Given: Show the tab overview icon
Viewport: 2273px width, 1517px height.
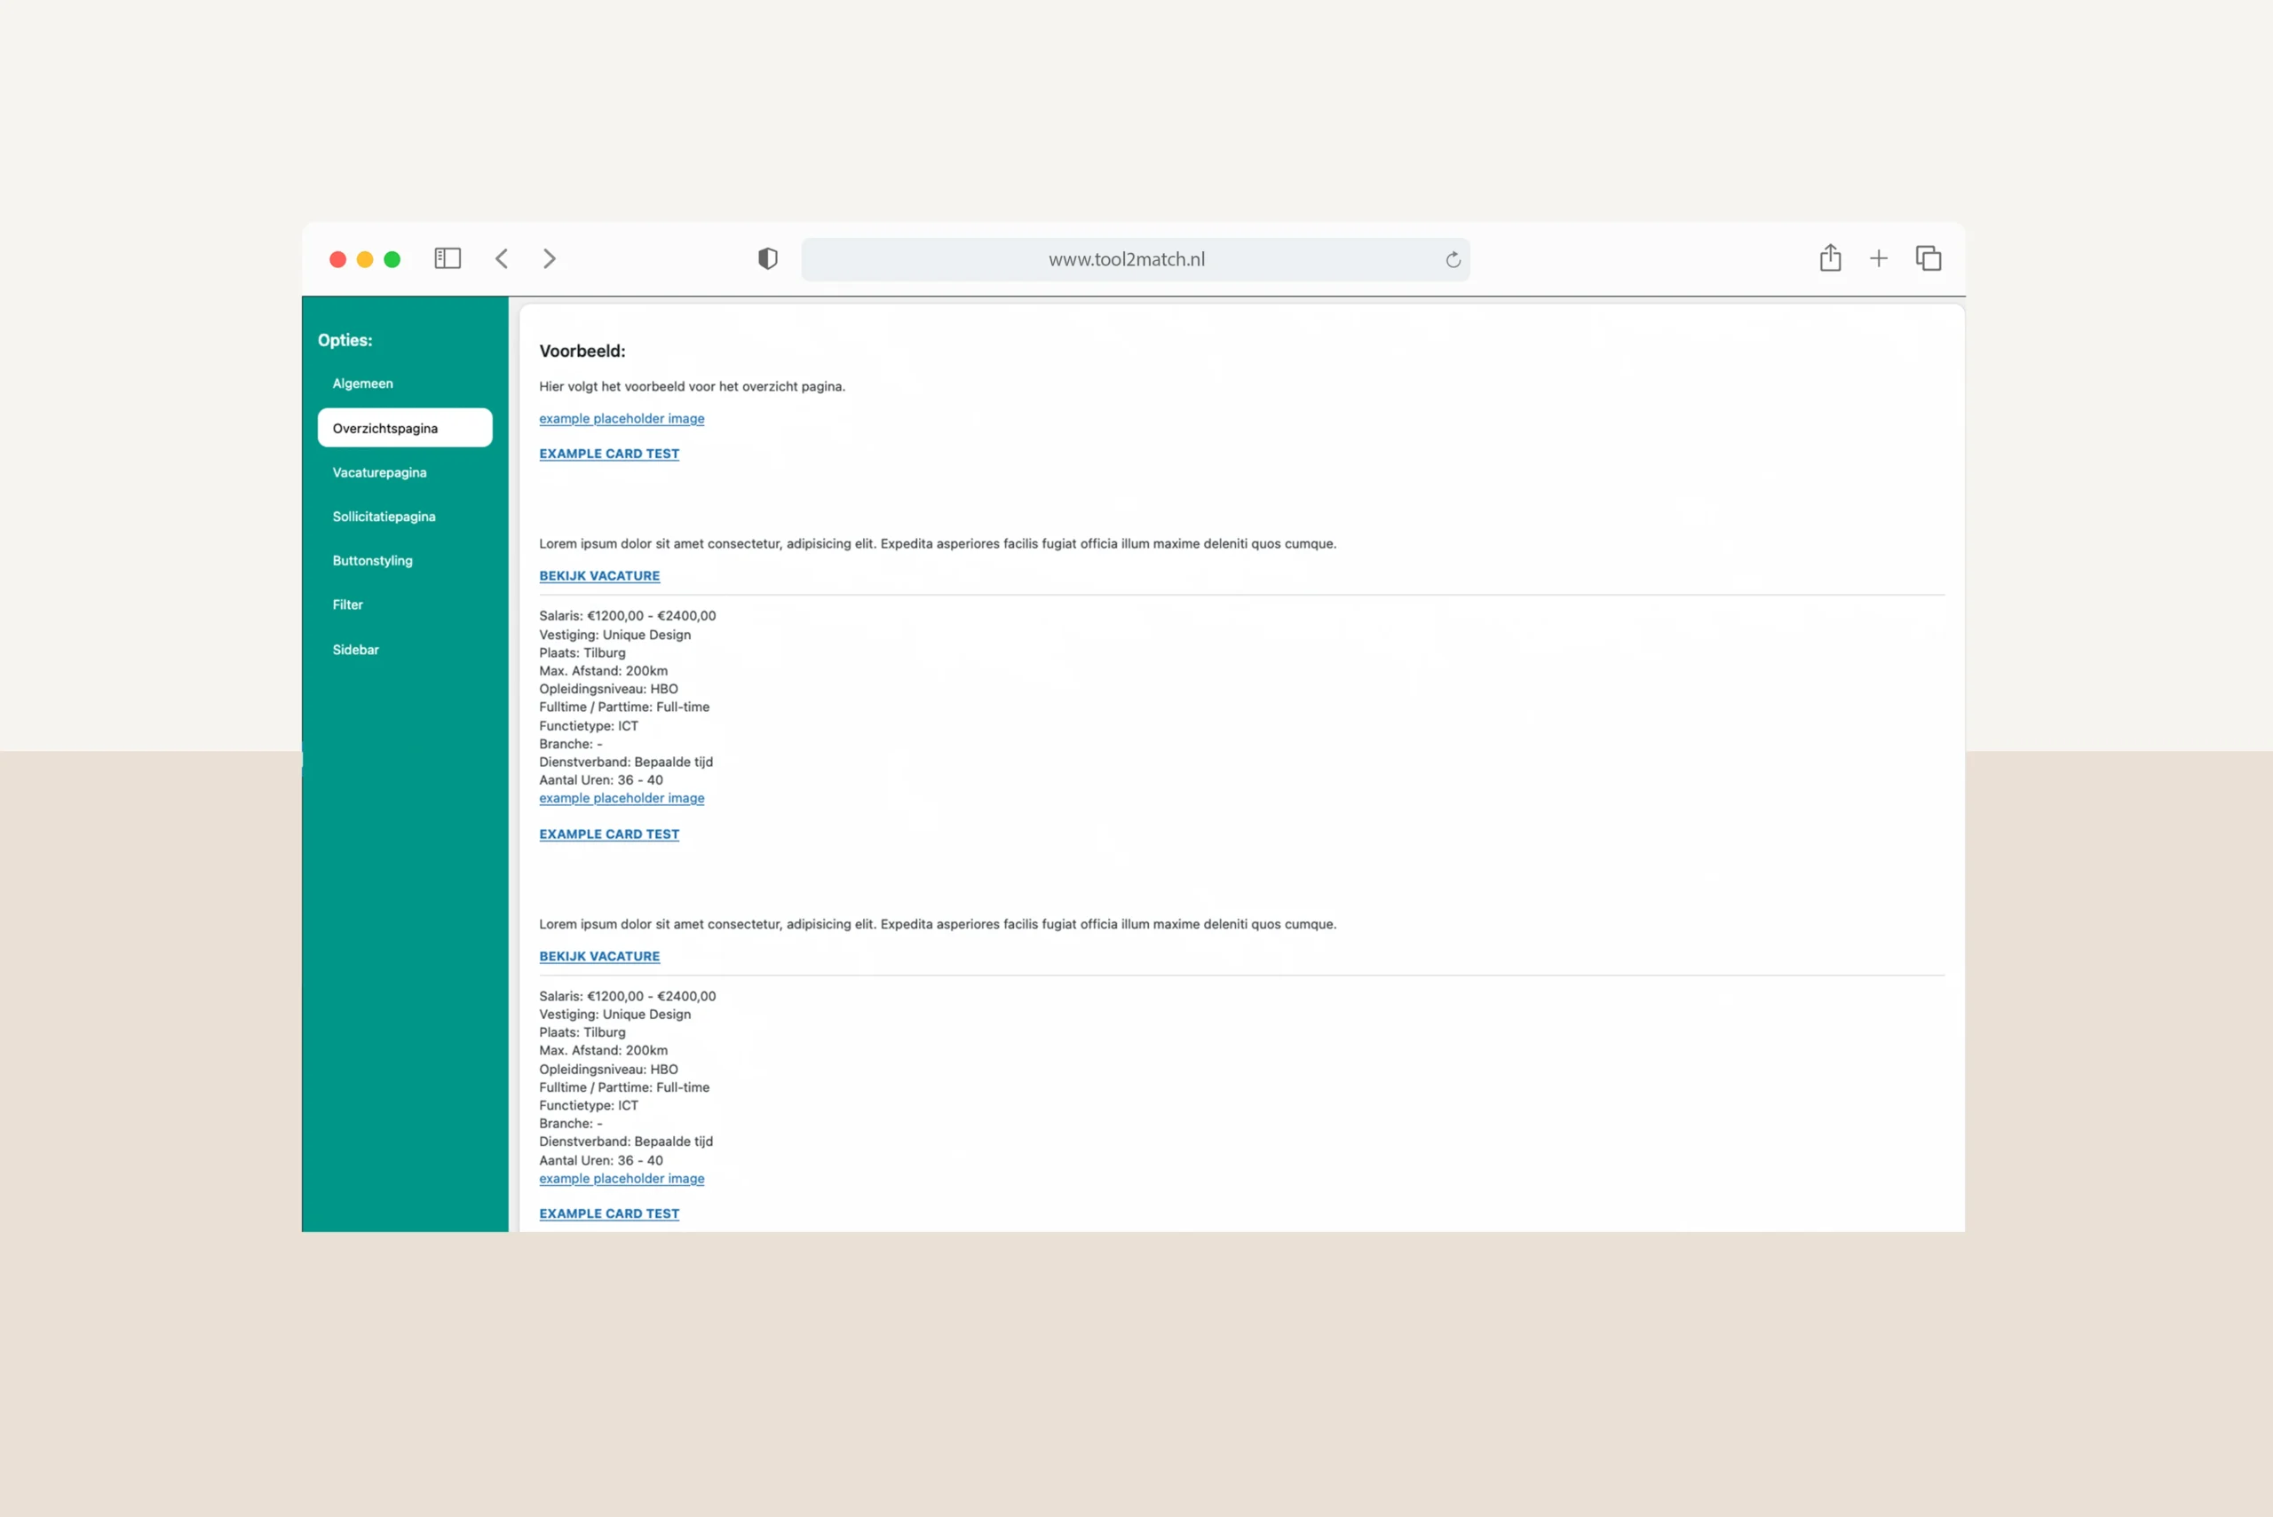Looking at the screenshot, I should click(1928, 258).
